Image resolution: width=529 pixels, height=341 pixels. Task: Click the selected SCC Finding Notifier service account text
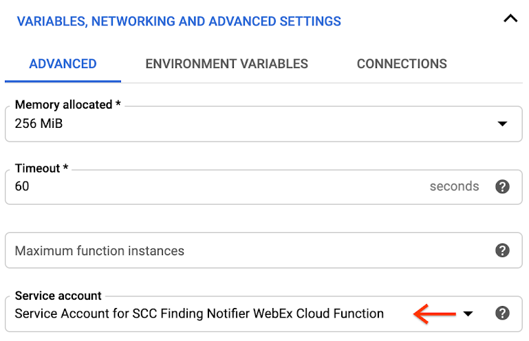[x=199, y=314]
